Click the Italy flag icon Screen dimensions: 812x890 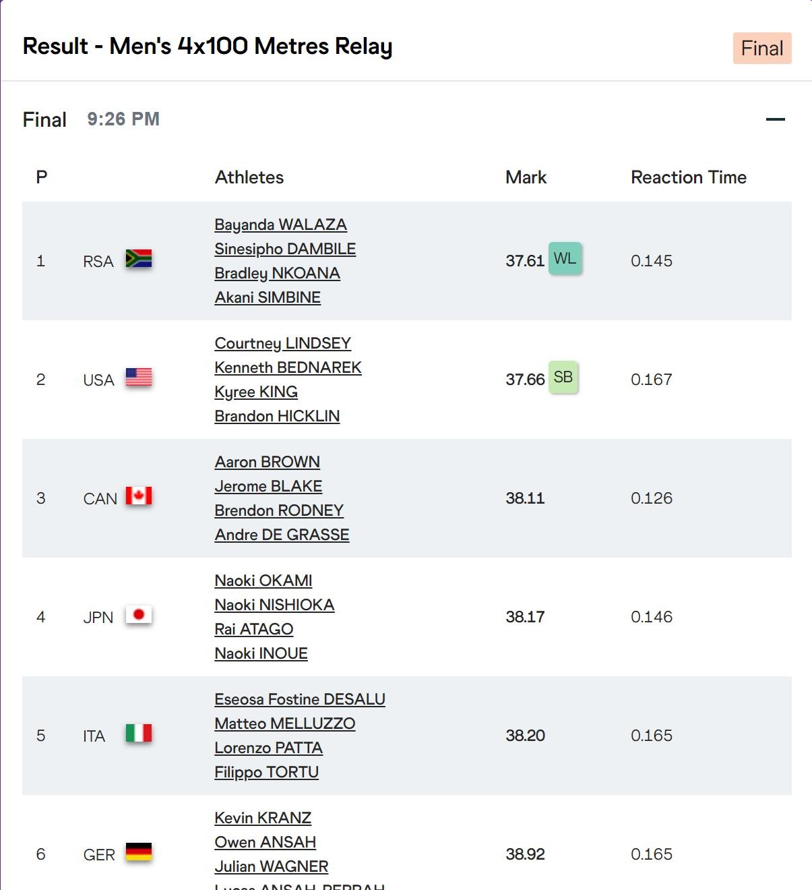tap(139, 734)
